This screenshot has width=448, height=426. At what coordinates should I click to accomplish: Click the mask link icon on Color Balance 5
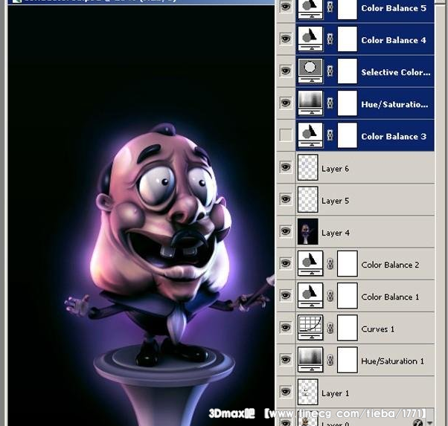point(330,7)
